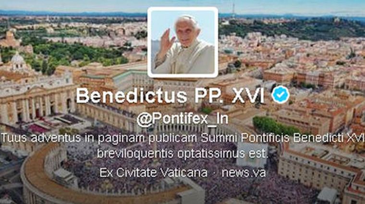Click the display name Benedictus PP. XVI
Viewport: 365px width, 204px height.
click(x=170, y=96)
